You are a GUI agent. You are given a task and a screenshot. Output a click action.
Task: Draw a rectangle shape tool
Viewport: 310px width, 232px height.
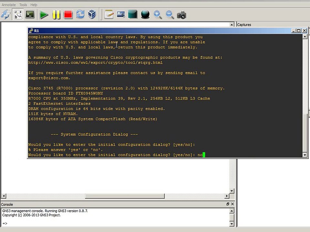(x=133, y=15)
